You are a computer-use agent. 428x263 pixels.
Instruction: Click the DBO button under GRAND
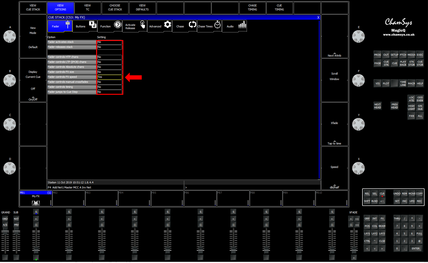(x=5, y=219)
